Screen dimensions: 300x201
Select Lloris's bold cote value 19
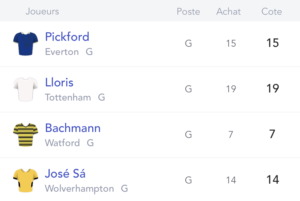(273, 88)
